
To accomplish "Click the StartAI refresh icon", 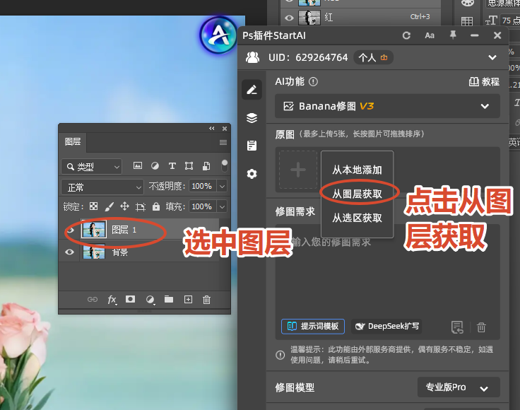I will 406,35.
